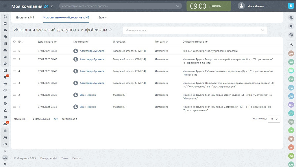Open Александр Лукьянов link in row 6
This screenshot has height=167, width=296.
[x=92, y=51]
